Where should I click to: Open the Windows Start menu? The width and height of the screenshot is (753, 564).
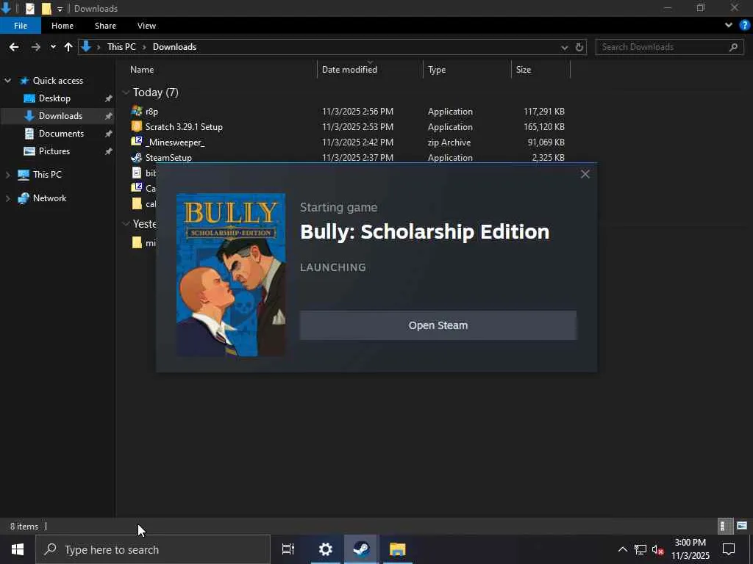(18, 549)
